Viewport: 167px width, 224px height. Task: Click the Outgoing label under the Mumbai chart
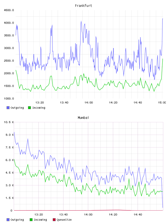[x=17, y=220]
